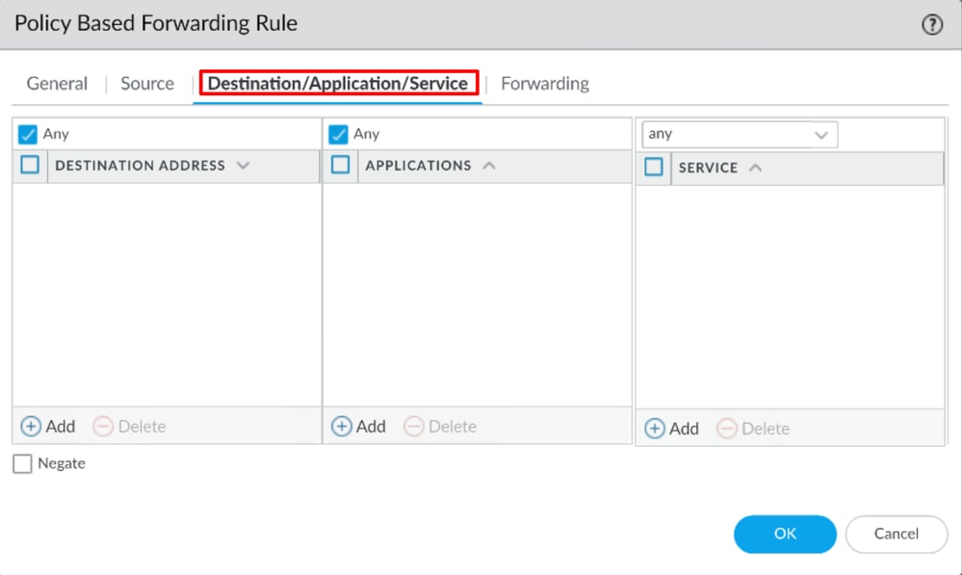Open the service 'any' dropdown

click(x=740, y=135)
